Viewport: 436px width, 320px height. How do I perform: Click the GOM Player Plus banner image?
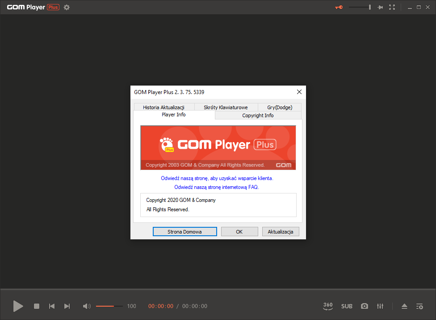pyautogui.click(x=218, y=148)
